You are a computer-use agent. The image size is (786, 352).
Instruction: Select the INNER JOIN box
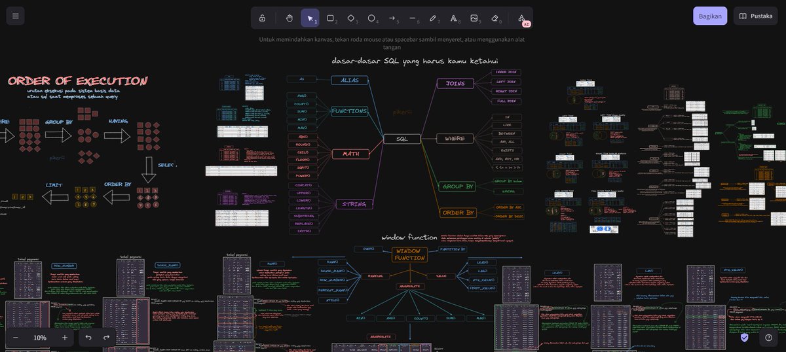click(x=506, y=71)
